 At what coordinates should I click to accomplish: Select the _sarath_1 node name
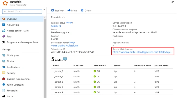(x=59, y=77)
